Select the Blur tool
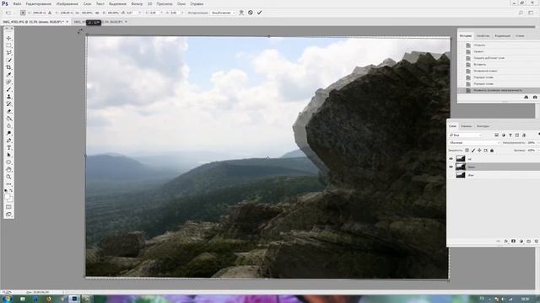This screenshot has height=303, width=540. 9,125
